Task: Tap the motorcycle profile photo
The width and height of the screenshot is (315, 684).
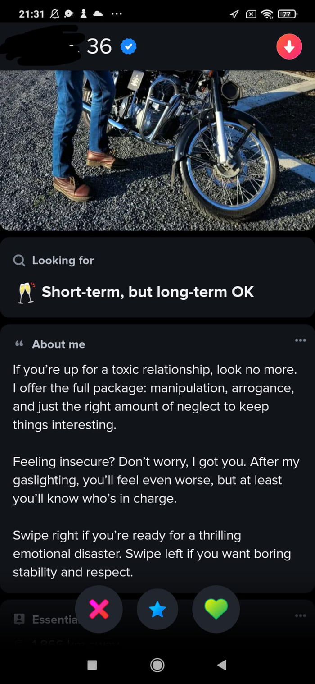Action: click(157, 149)
